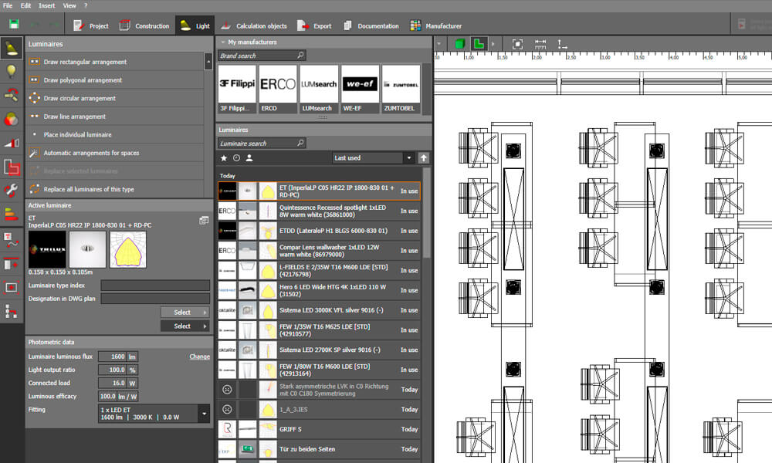
Task: Click the fit-to-view icon above the ruler
Action: 517,44
